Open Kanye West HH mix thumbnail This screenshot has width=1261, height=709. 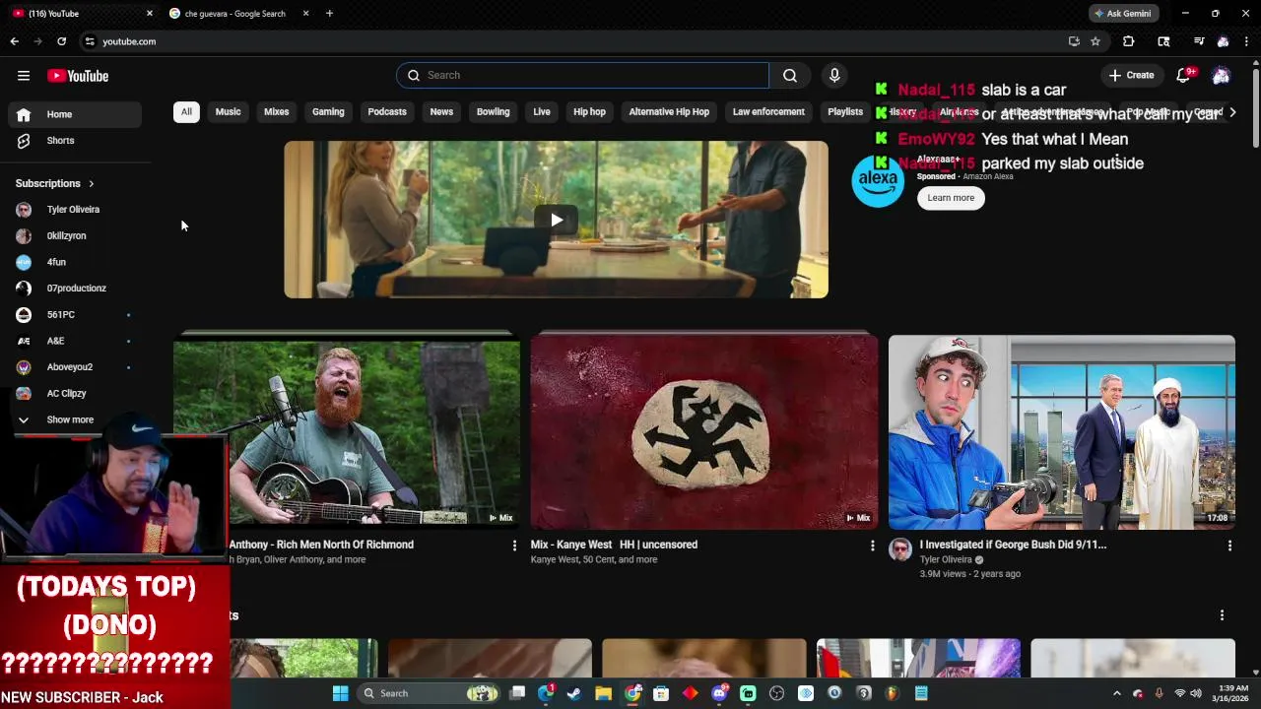pos(704,433)
